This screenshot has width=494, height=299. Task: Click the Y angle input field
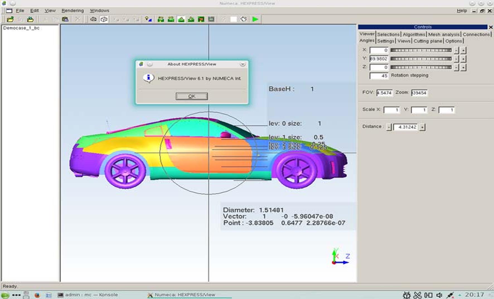[379, 59]
